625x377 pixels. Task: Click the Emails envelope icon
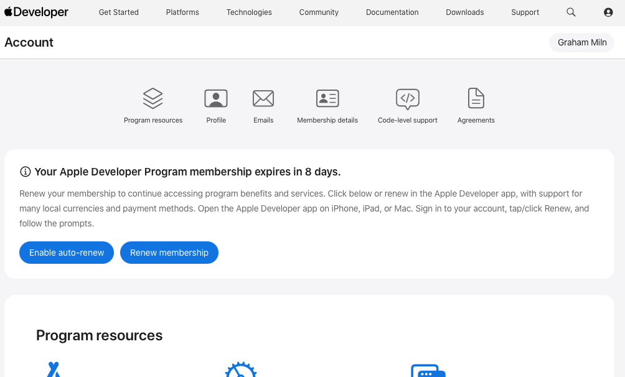click(x=263, y=98)
